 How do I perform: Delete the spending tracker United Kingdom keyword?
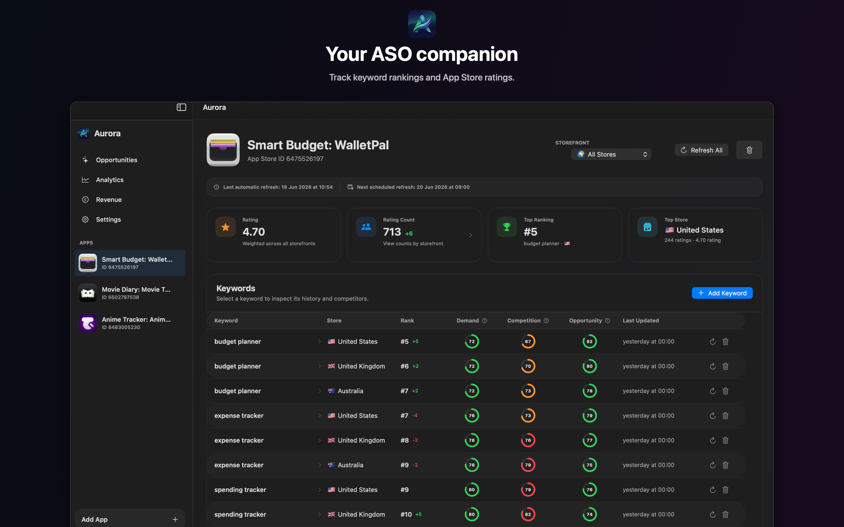click(725, 514)
